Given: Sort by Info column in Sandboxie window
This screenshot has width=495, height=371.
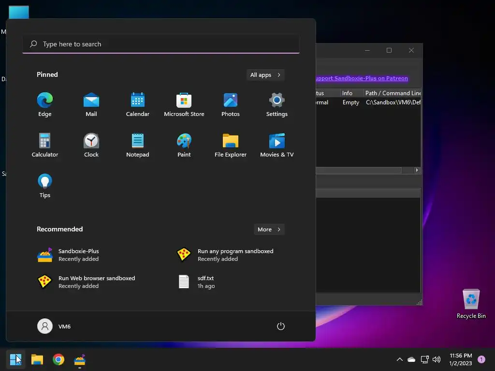Looking at the screenshot, I should [x=352, y=93].
